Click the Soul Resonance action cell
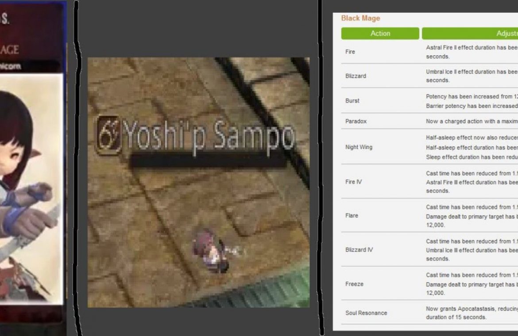This screenshot has height=336, width=518. (366, 313)
